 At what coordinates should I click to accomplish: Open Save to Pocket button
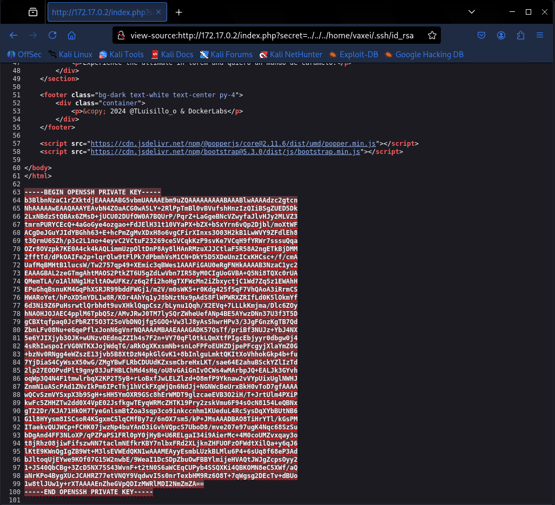[x=481, y=35]
